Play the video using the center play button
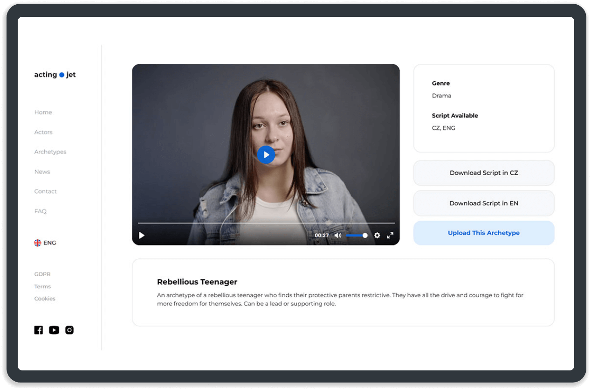The width and height of the screenshot is (591, 390). pos(266,154)
